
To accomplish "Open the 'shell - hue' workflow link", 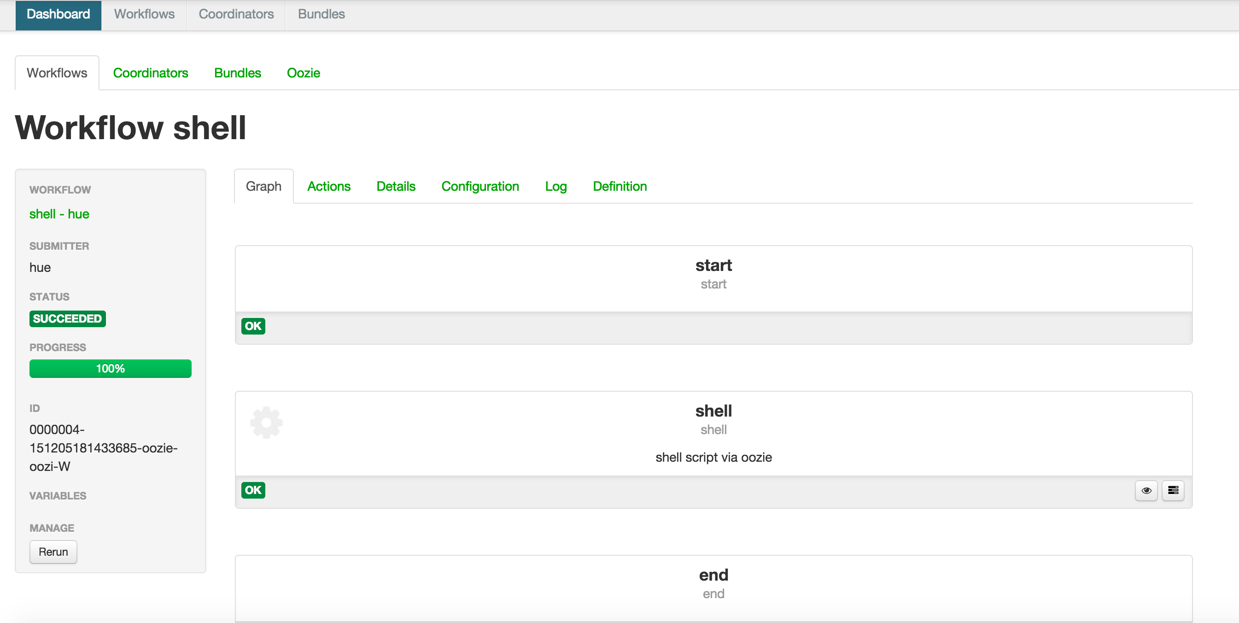I will coord(59,214).
